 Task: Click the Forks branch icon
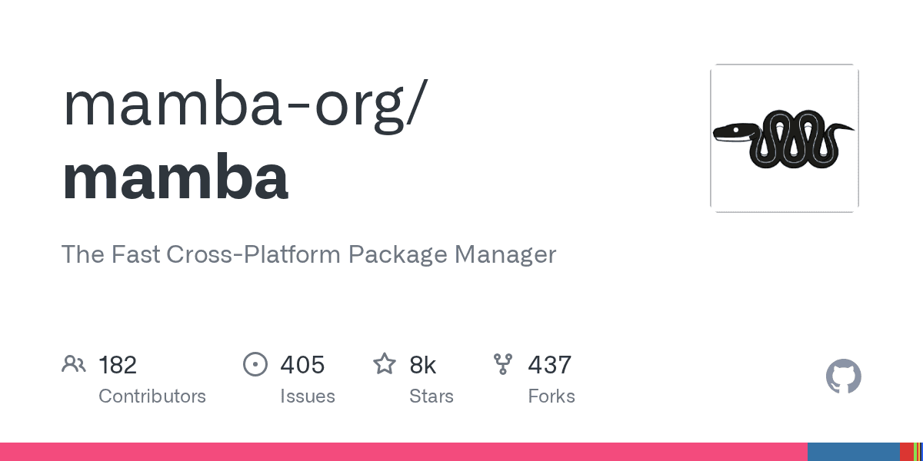point(503,364)
